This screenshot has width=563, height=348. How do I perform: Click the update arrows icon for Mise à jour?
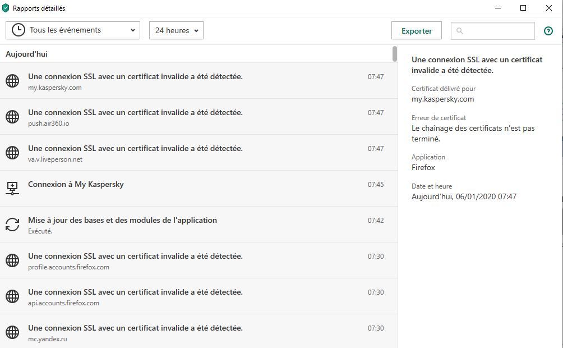point(12,225)
